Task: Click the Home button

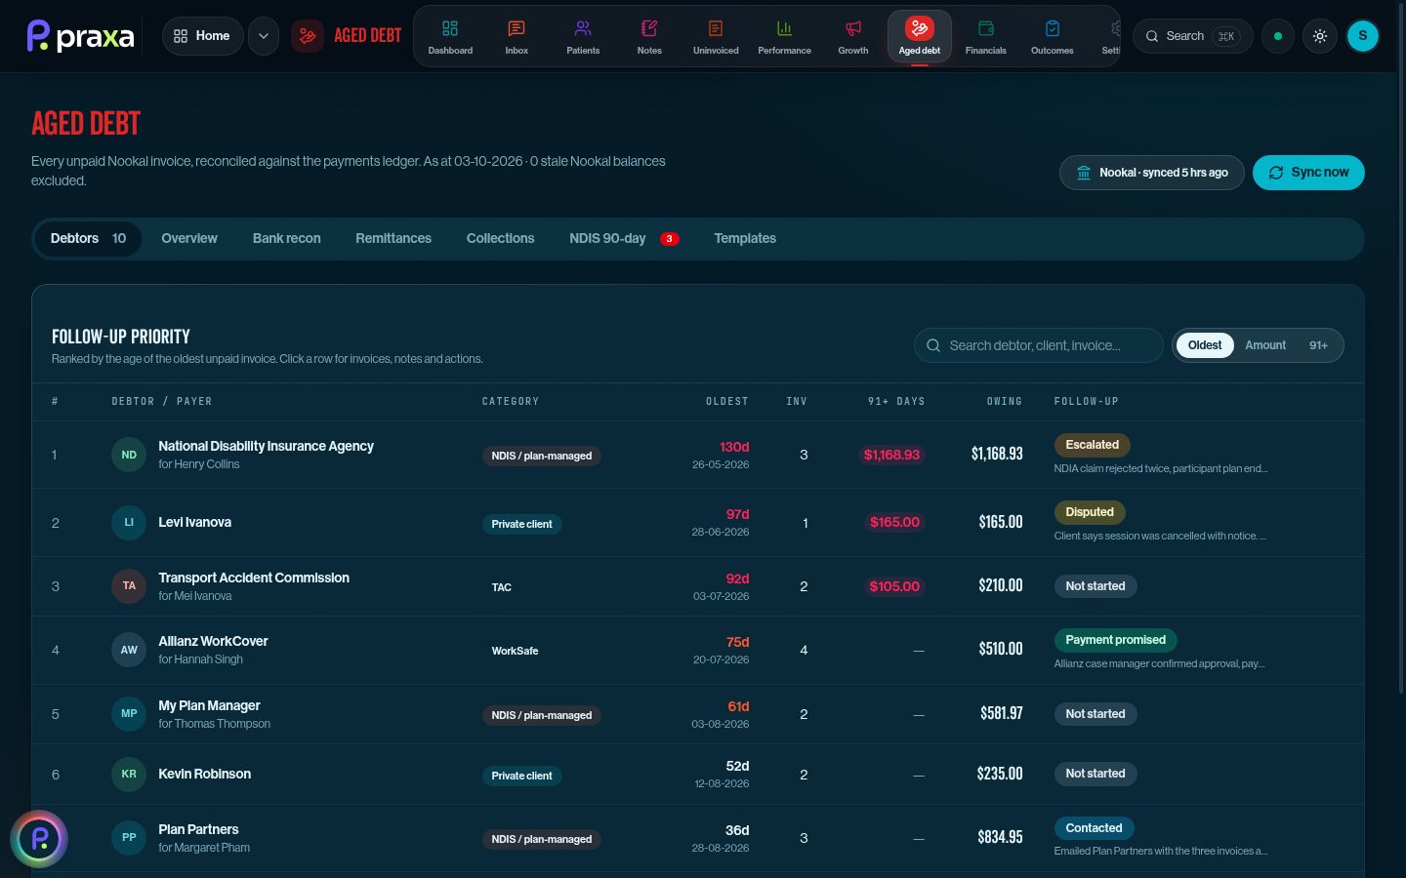Action: point(202,36)
